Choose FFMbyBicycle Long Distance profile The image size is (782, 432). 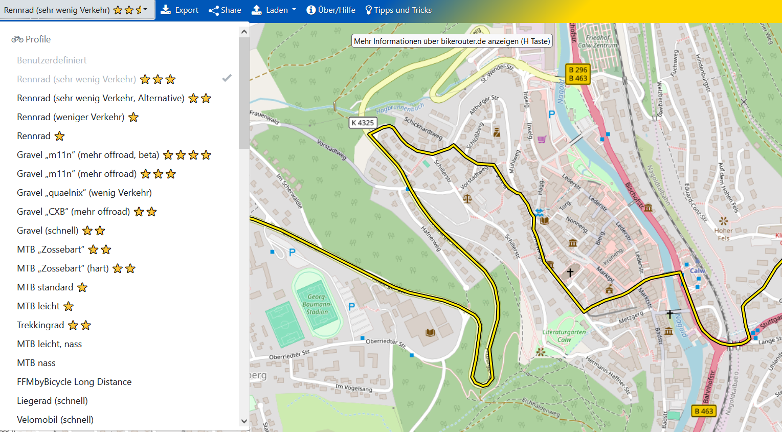pos(74,382)
